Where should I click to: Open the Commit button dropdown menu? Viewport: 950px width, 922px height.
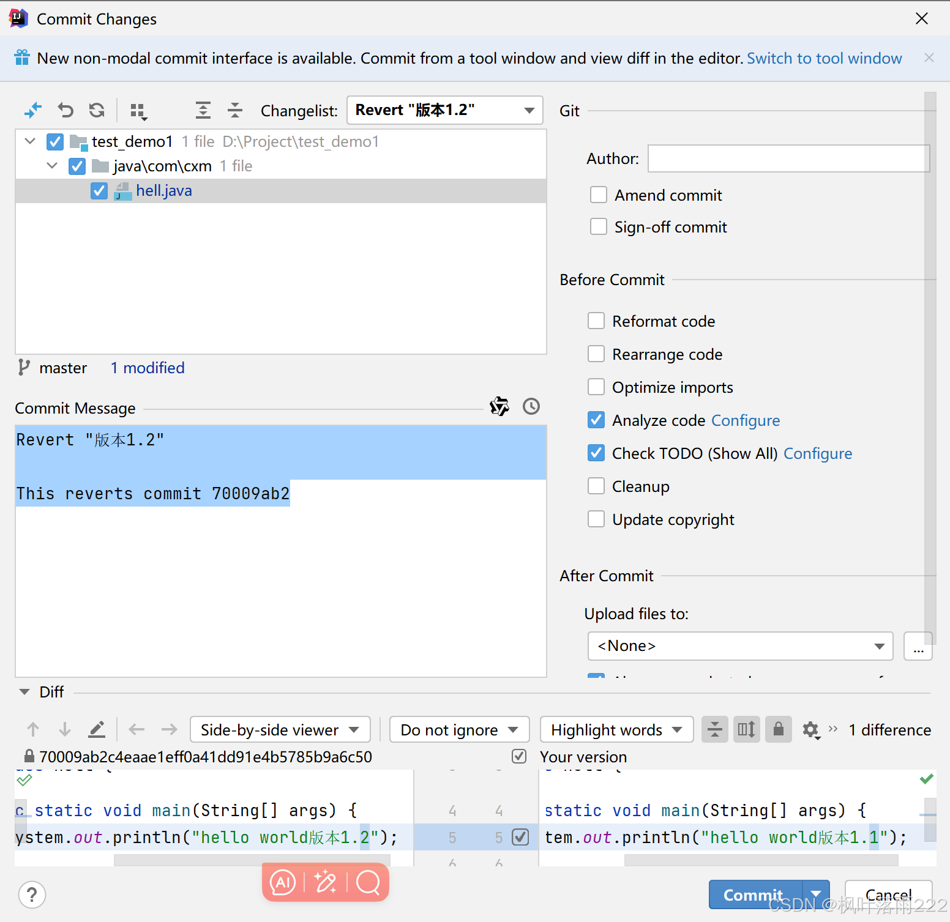tap(816, 894)
